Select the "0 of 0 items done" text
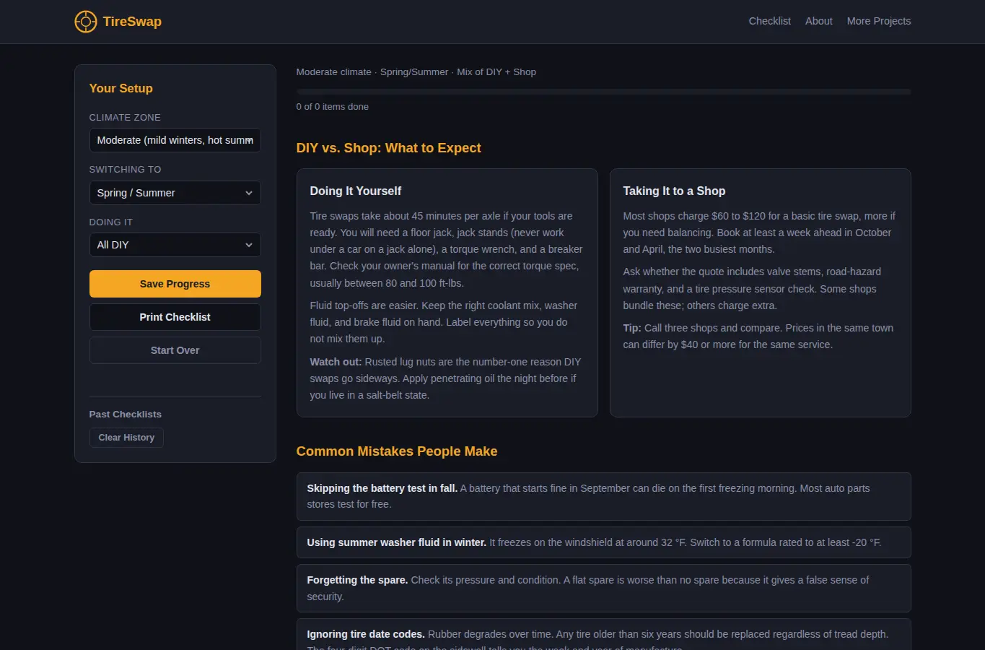Screen dimensions: 985x650 (332, 106)
